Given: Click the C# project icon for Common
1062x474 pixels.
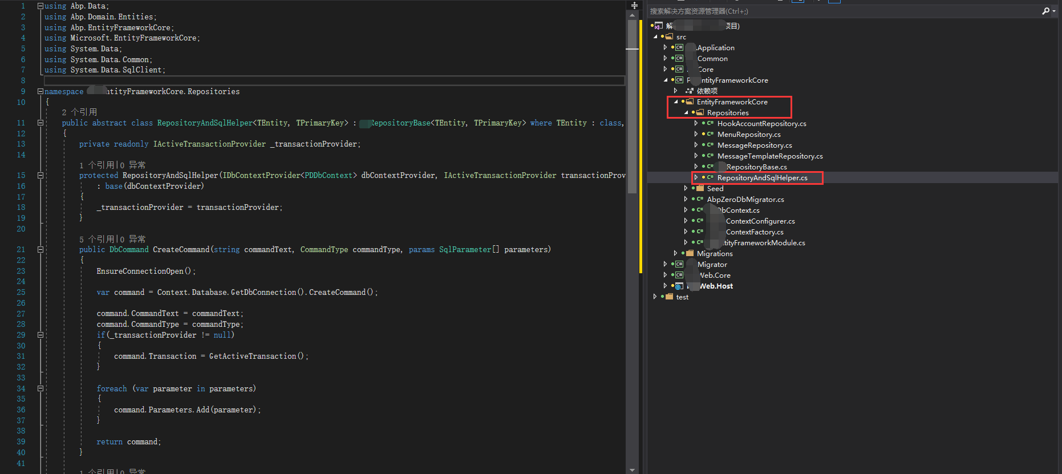Looking at the screenshot, I should [679, 58].
